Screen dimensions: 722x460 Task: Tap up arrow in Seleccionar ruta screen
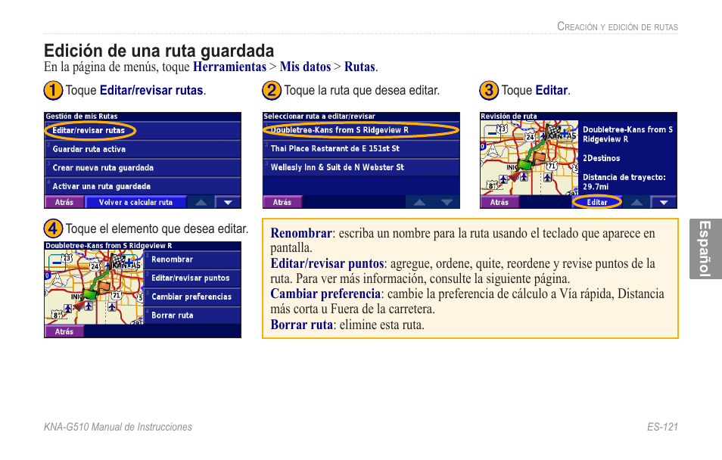[x=419, y=202]
